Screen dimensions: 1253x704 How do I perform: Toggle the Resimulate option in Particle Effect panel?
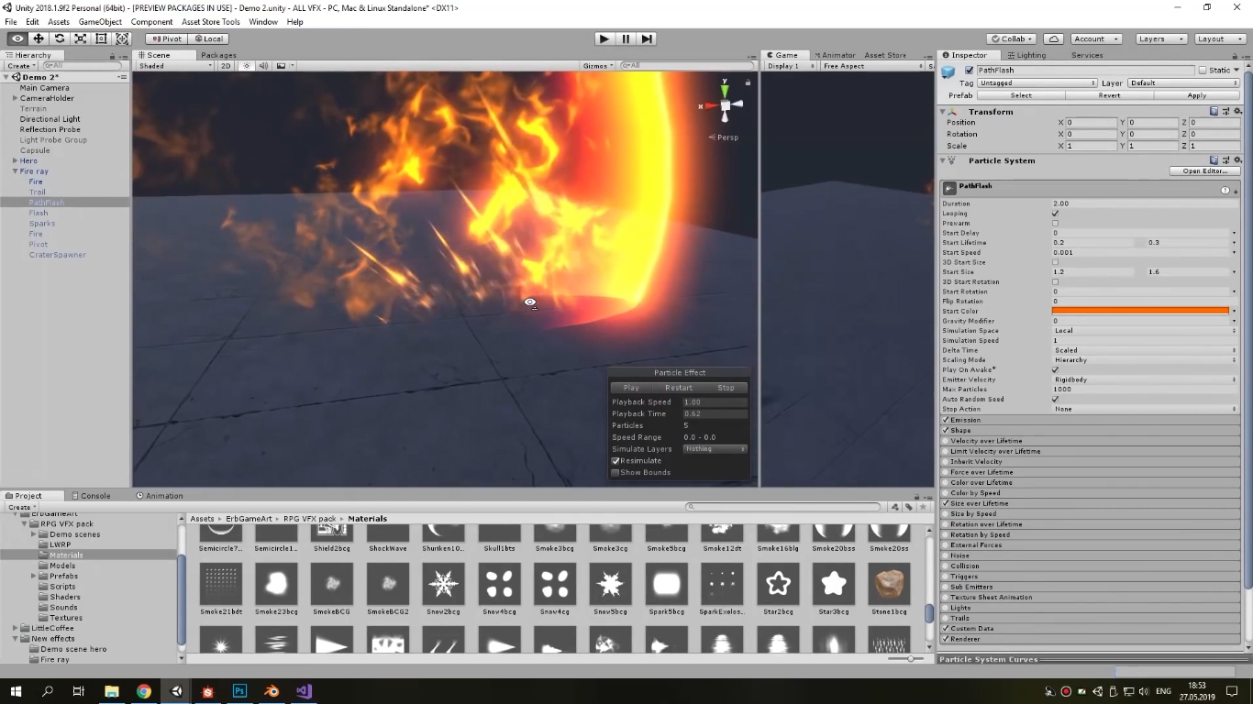616,460
